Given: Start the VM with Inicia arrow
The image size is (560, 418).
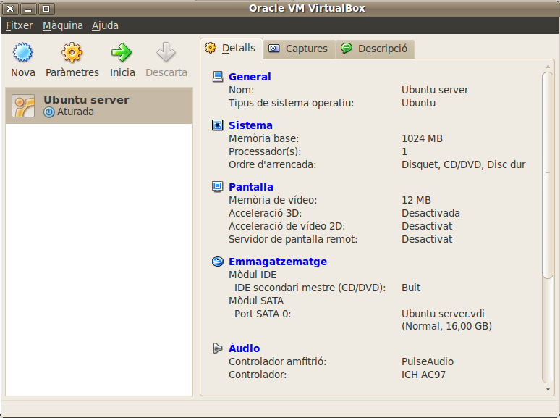Looking at the screenshot, I should click(x=122, y=53).
